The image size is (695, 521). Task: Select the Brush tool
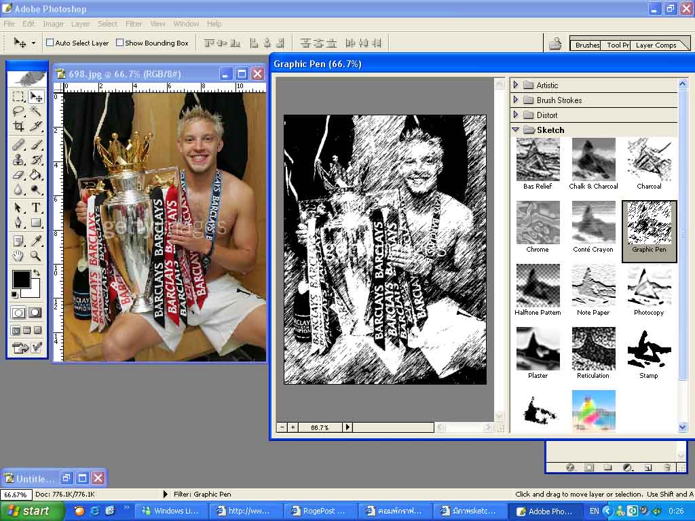click(x=35, y=145)
